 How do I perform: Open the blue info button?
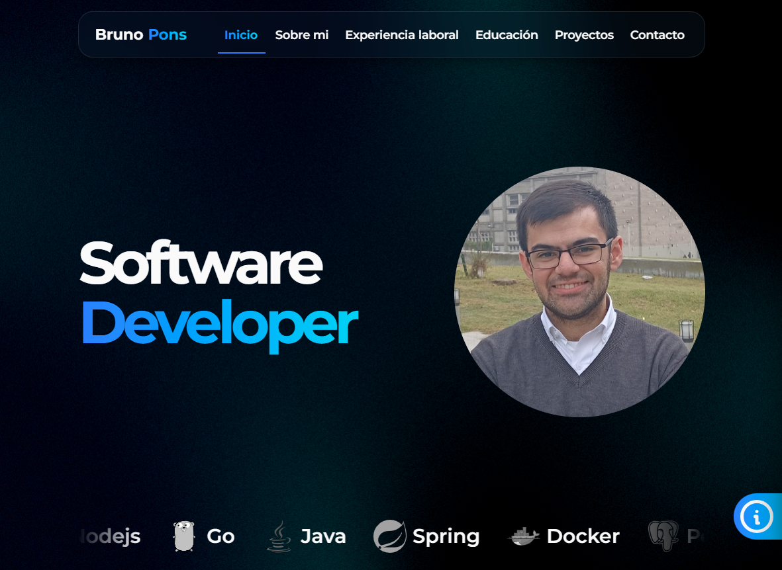point(757,516)
